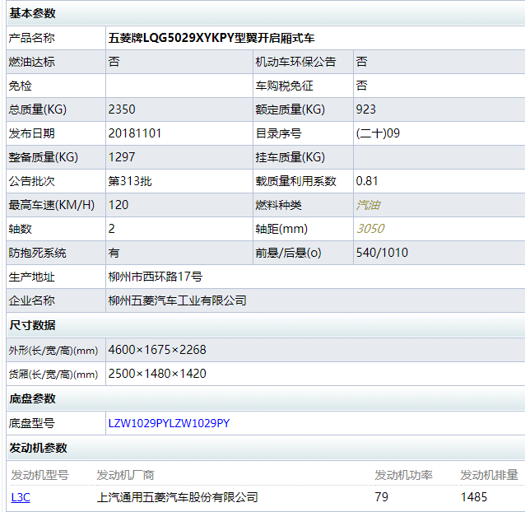Click the 外形(长/宽/高)(mm) label

pyautogui.click(x=53, y=351)
